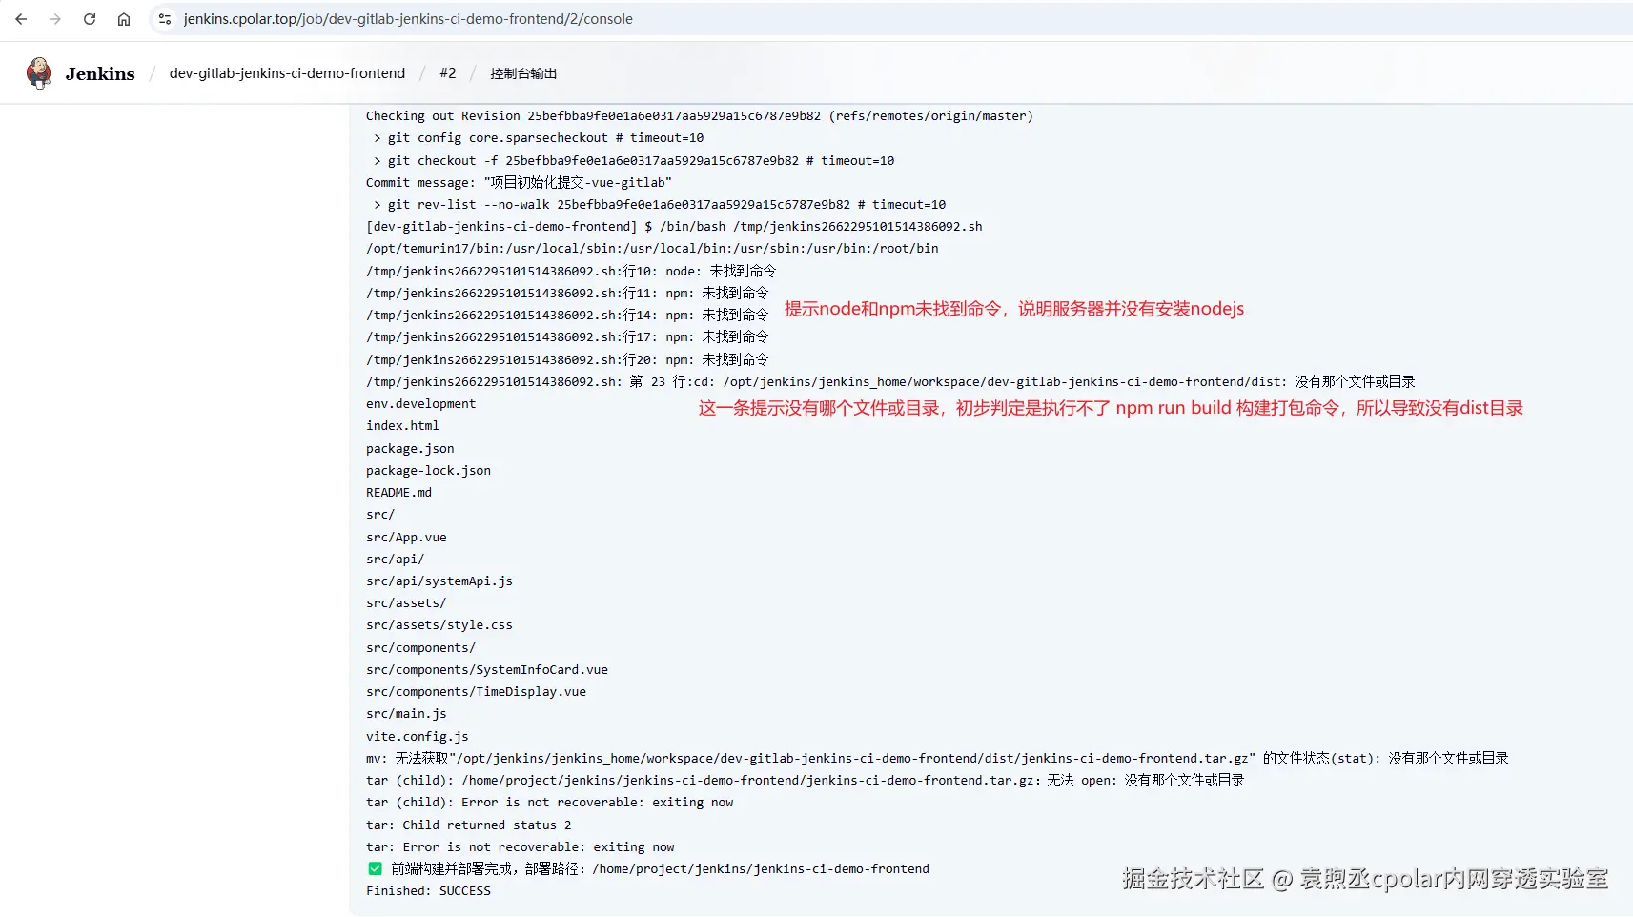The image size is (1633, 917).
Task: Click the '行14: npm: 未找到命令' line
Action: (x=567, y=316)
